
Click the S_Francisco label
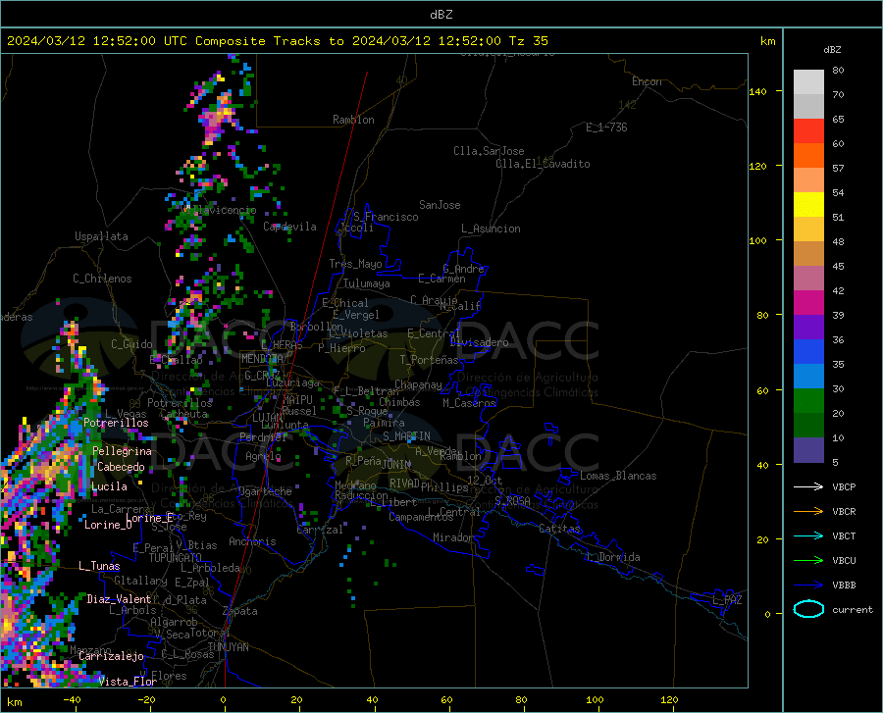[x=386, y=217]
